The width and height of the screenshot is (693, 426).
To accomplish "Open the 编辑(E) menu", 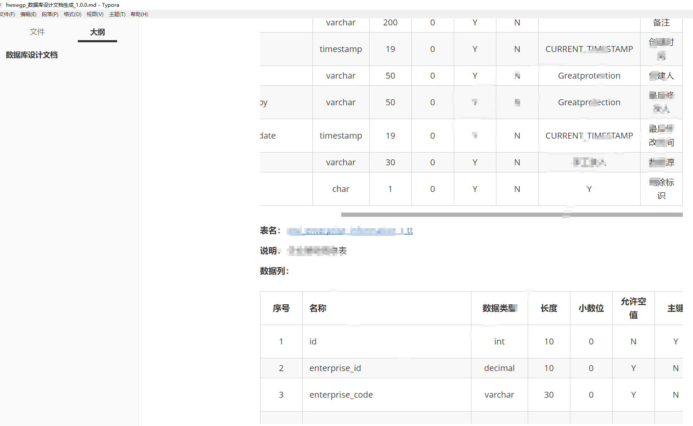I will [x=28, y=14].
